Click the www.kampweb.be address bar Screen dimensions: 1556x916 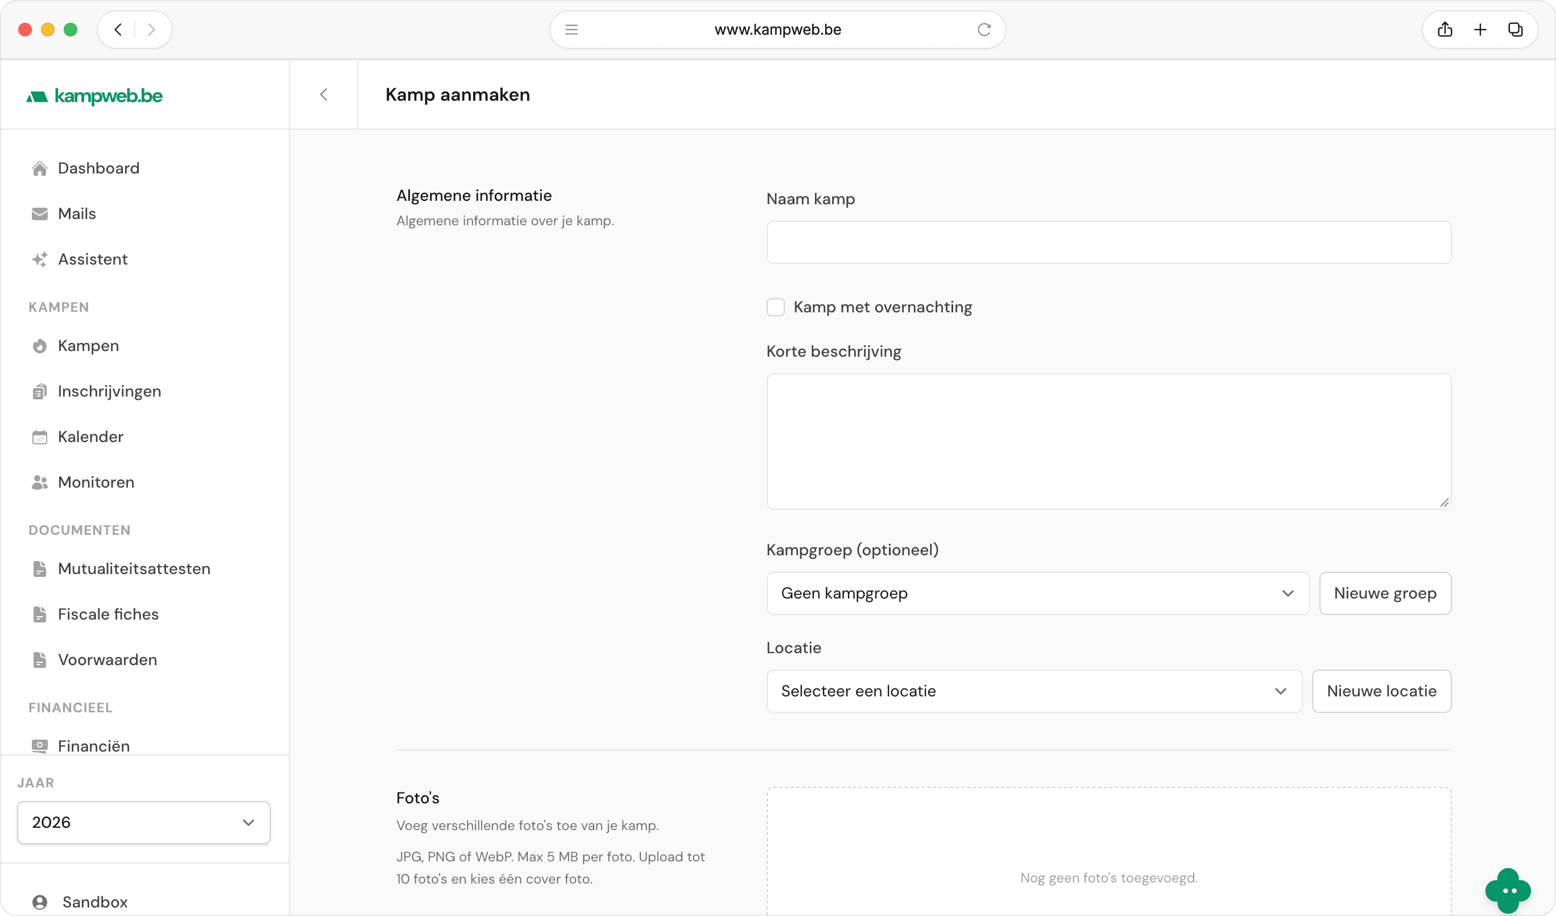coord(778,30)
